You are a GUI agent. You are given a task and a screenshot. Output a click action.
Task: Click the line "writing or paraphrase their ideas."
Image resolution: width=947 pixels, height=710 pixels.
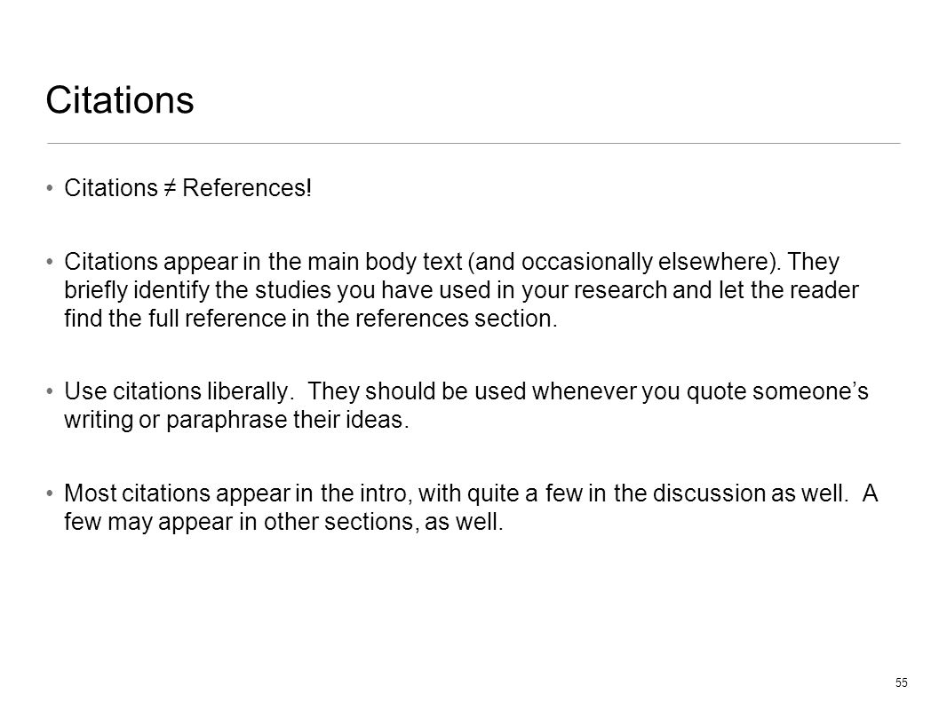click(236, 420)
